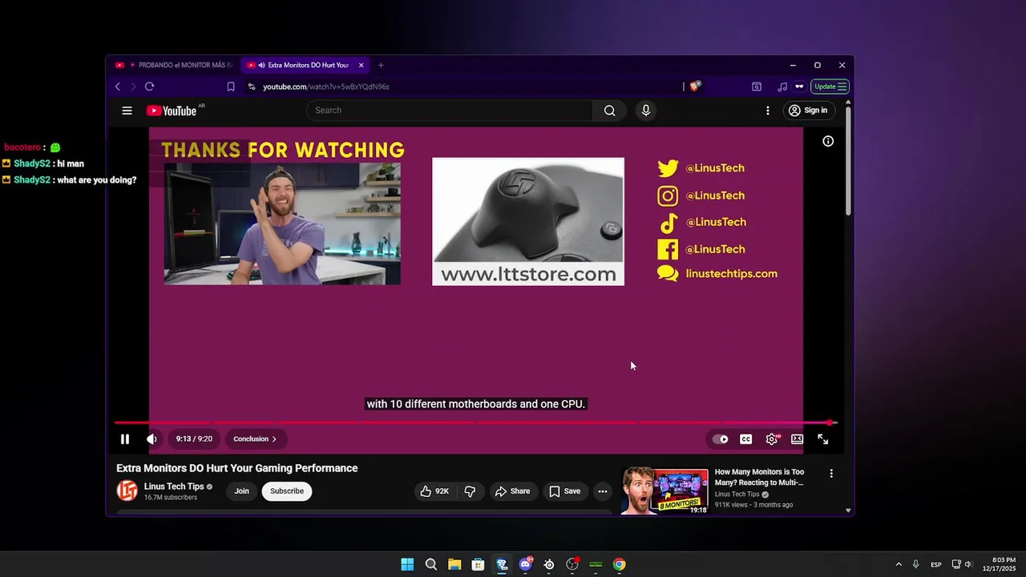This screenshot has width=1026, height=577.
Task: Switch to theater mode icon
Action: pos(798,439)
